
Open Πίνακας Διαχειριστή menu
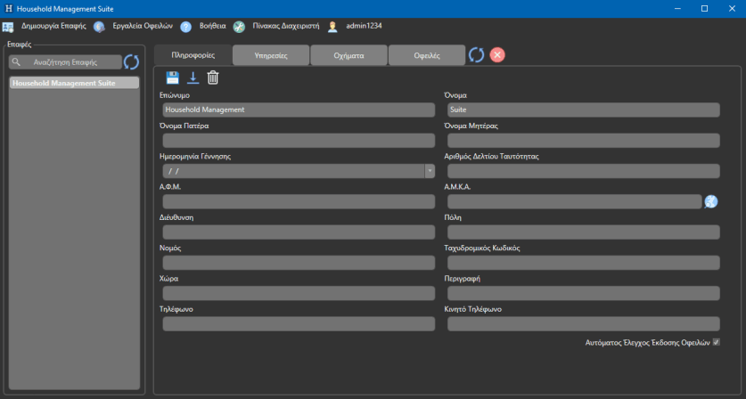[286, 26]
